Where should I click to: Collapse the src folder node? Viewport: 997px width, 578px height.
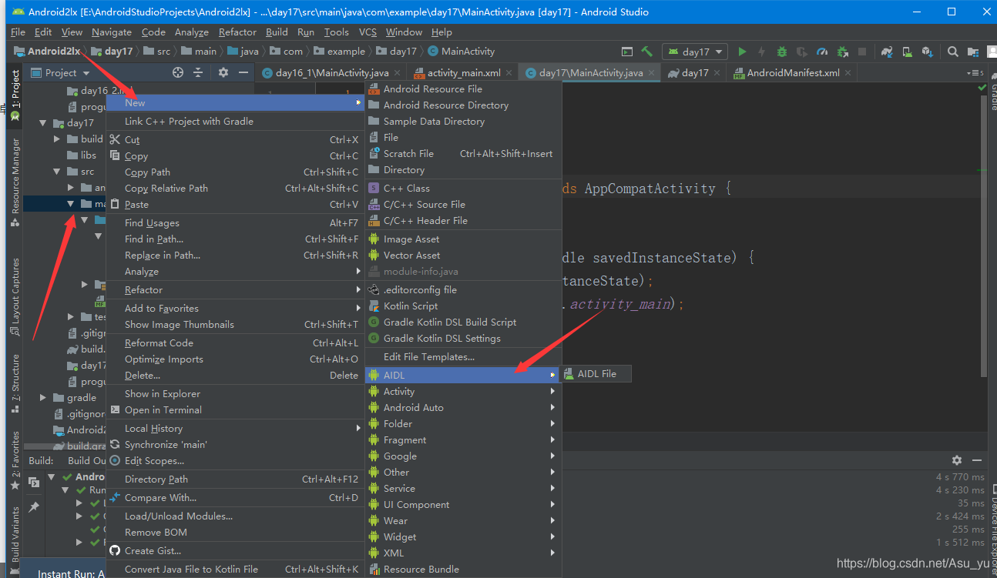coord(56,172)
